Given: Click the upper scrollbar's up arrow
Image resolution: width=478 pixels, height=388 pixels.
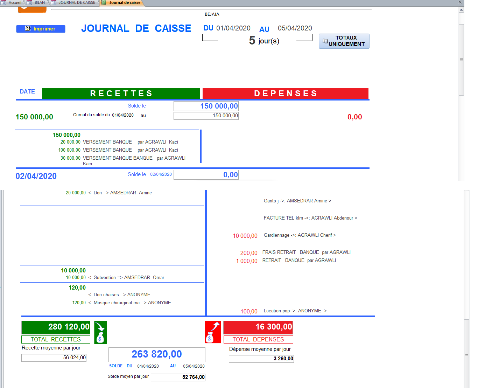Looking at the screenshot, I should pyautogui.click(x=461, y=10).
